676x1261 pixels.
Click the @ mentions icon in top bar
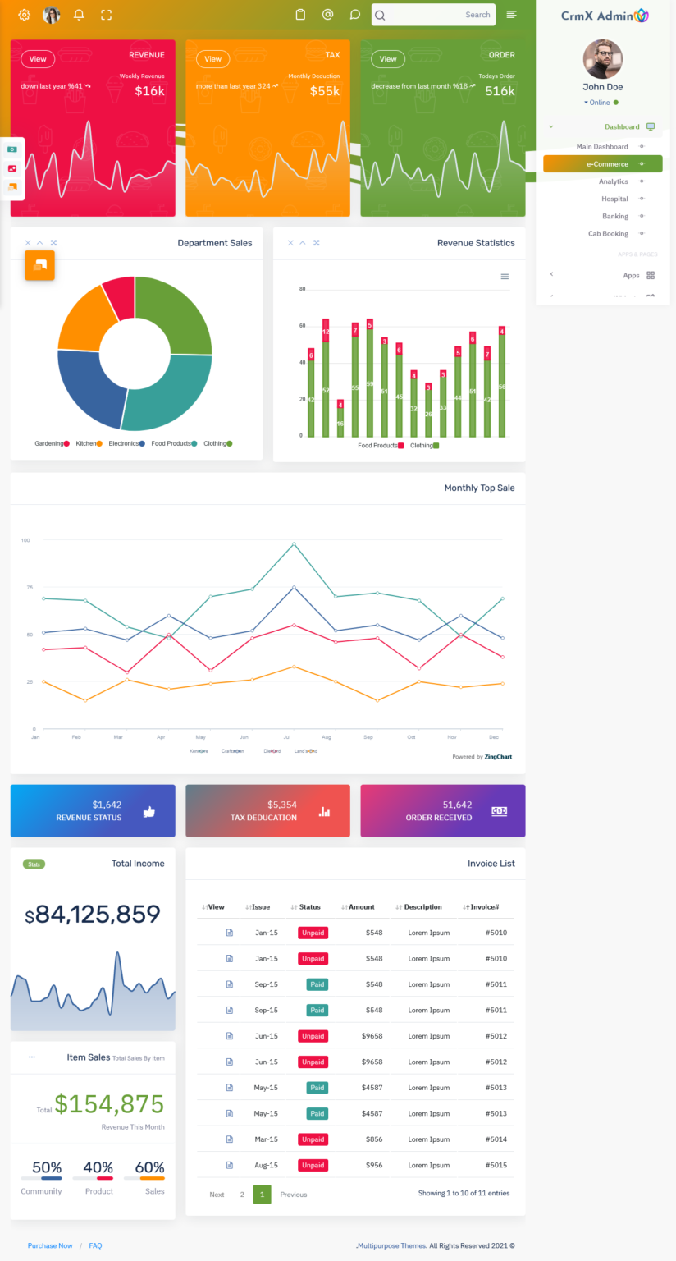[x=327, y=14]
